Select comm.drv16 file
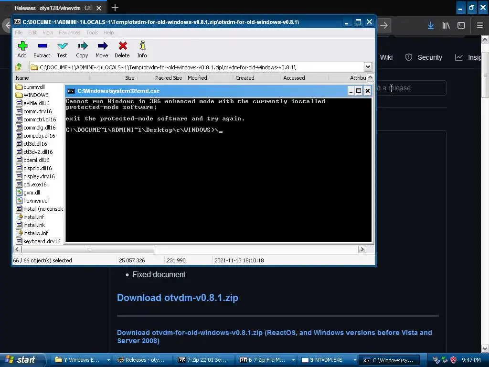The width and height of the screenshot is (489, 367). point(34,111)
